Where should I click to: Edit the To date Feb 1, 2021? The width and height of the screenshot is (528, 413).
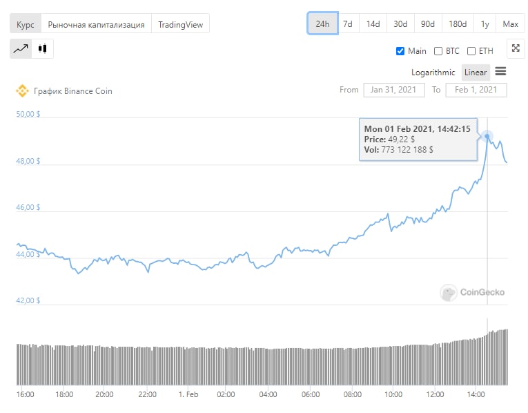coord(476,90)
